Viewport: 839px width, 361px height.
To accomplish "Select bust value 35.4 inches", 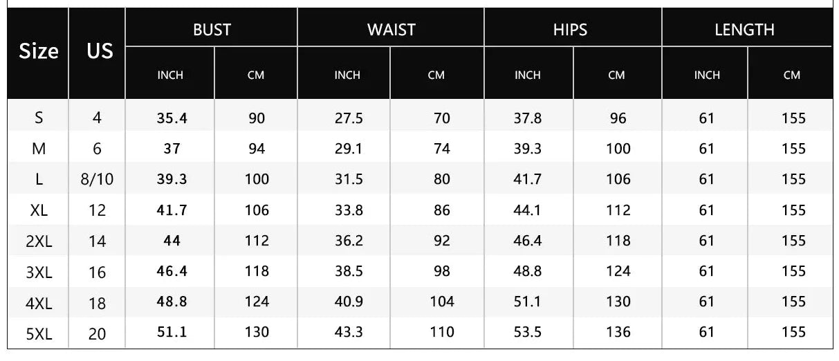I will pyautogui.click(x=172, y=118).
